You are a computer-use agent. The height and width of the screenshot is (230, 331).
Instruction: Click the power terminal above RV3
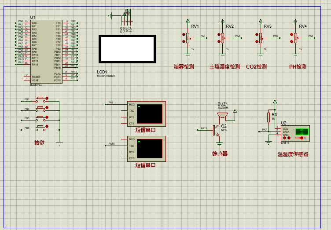coord(261,21)
